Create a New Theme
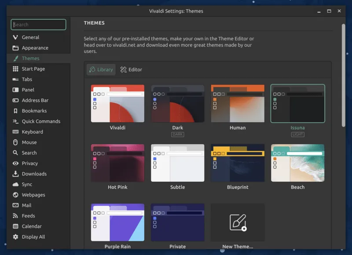 (x=238, y=222)
